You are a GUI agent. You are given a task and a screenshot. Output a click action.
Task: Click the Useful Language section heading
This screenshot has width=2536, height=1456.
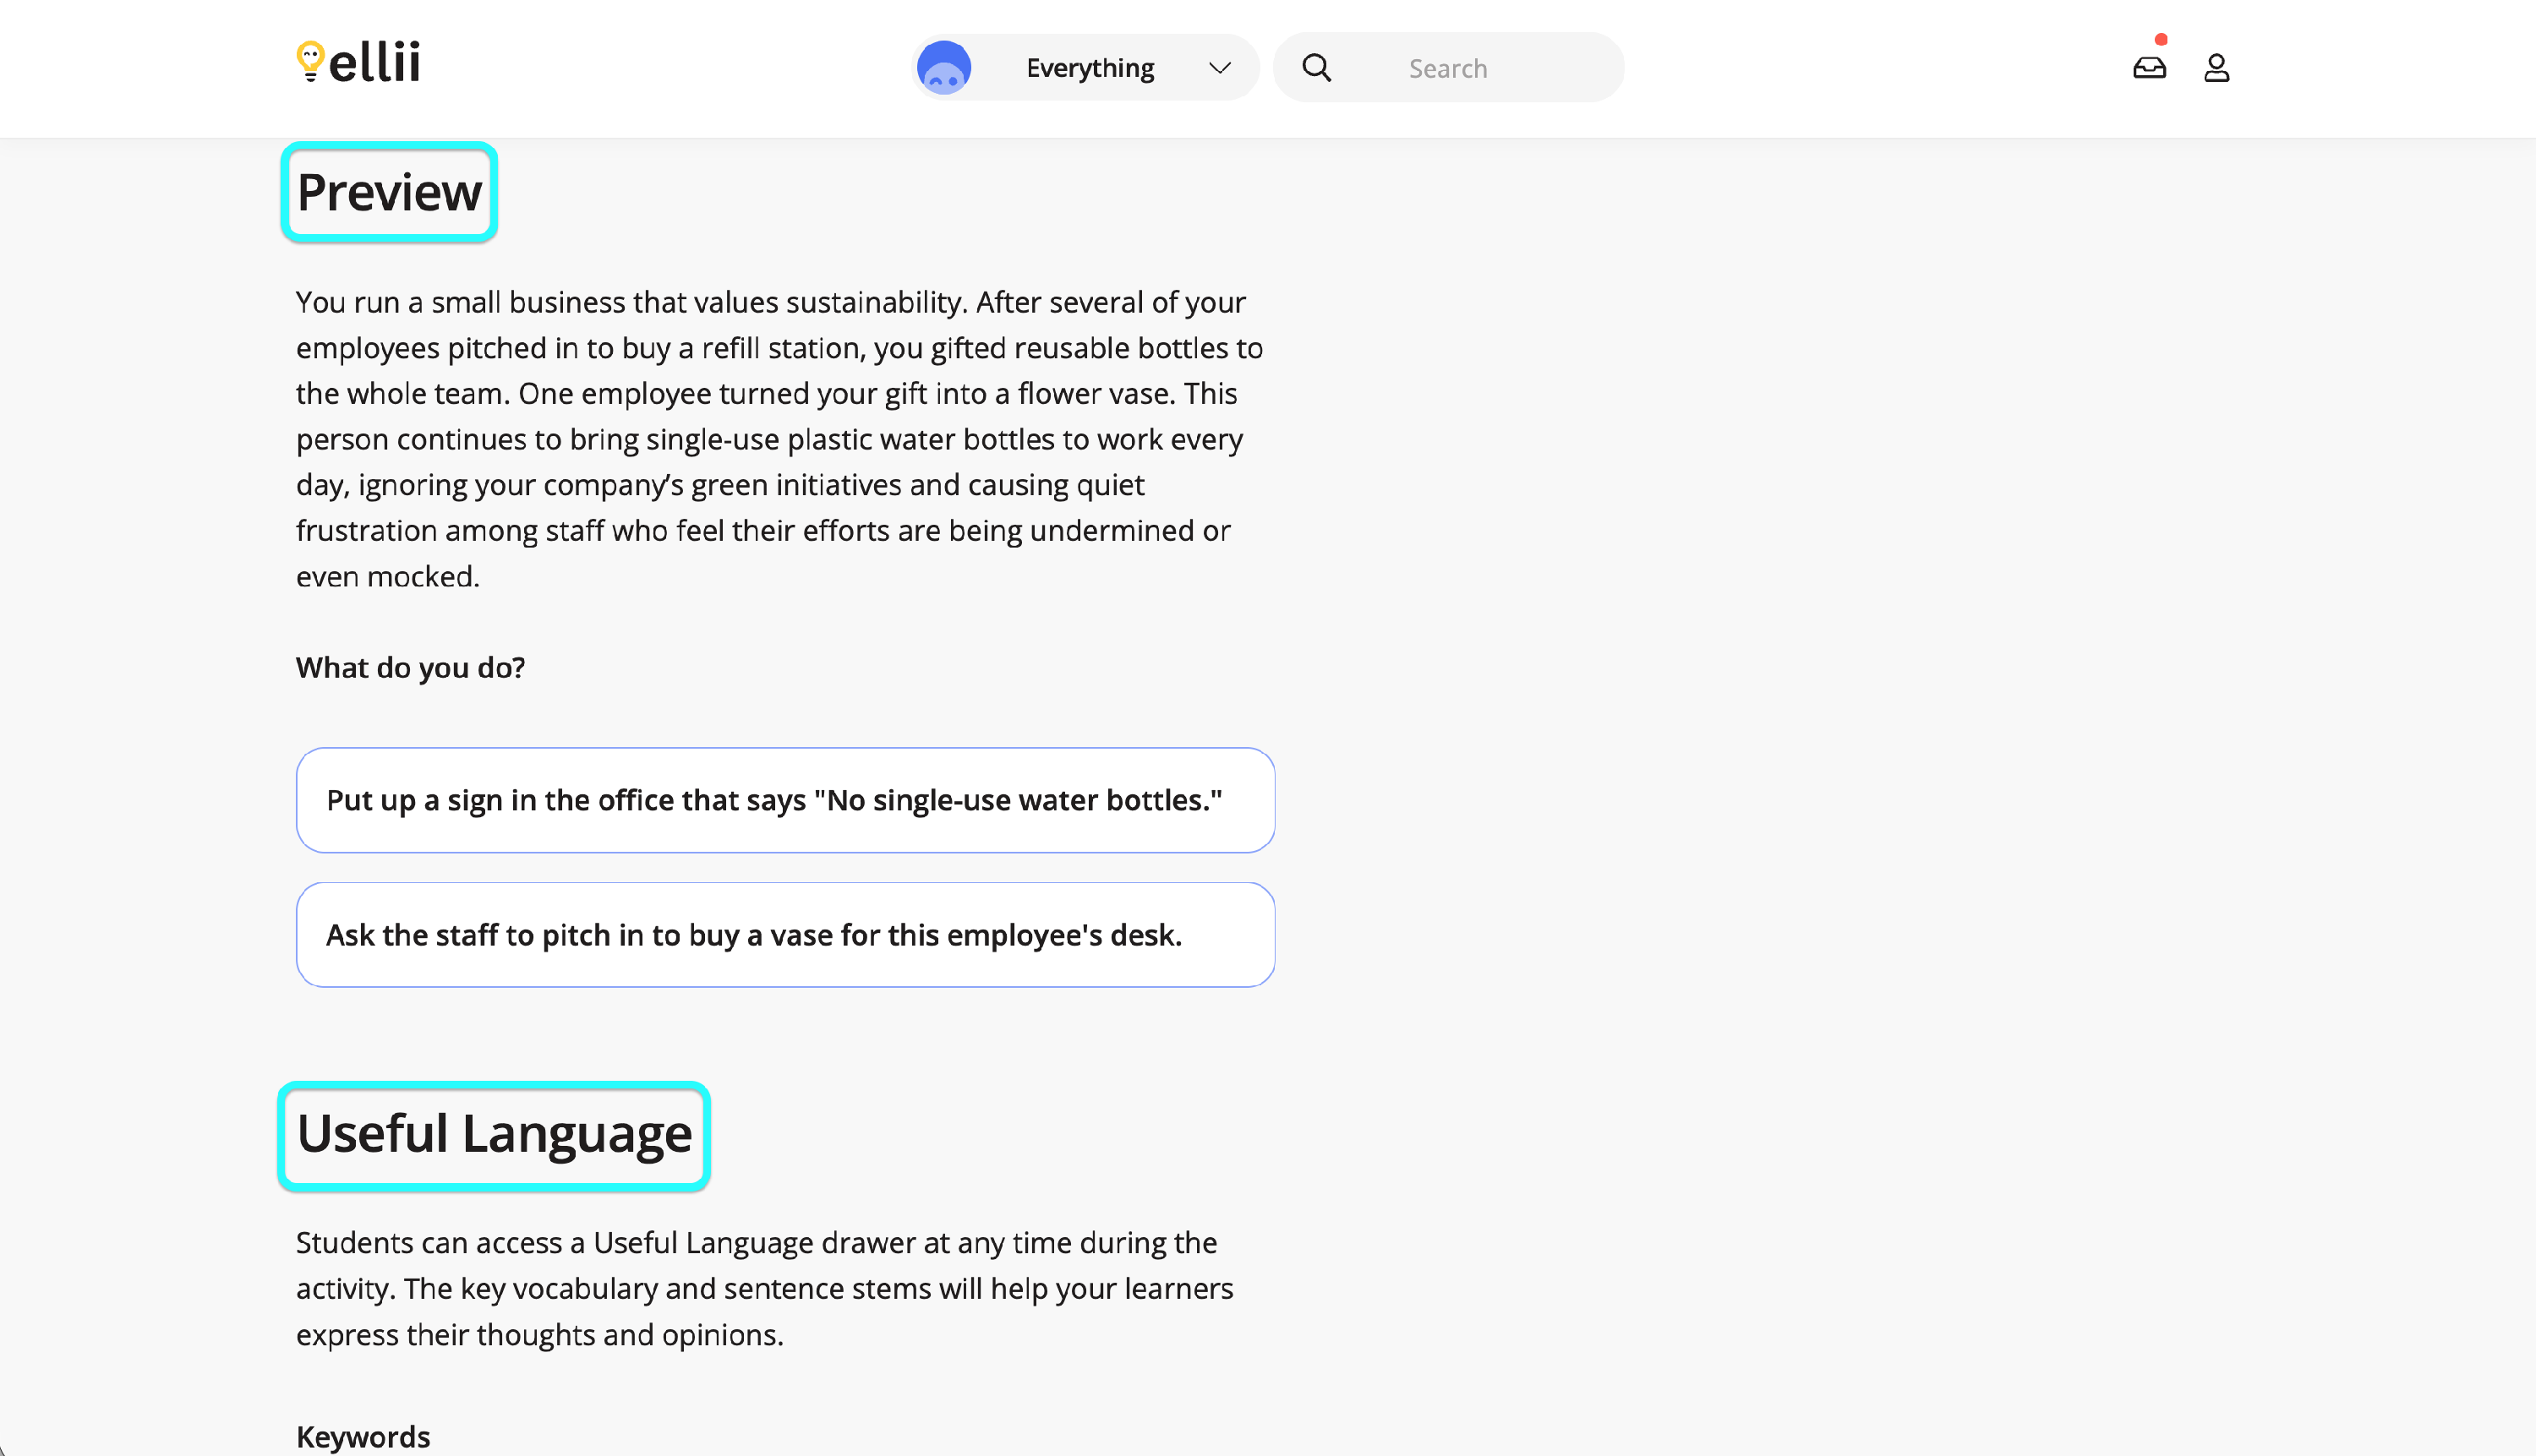495,1135
